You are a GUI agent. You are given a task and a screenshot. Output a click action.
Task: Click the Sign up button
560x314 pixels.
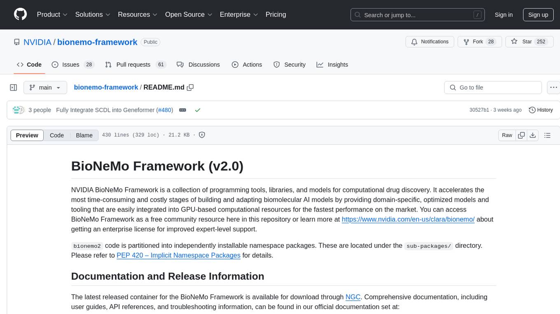(538, 15)
